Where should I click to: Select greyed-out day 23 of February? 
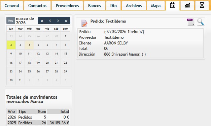11,36
